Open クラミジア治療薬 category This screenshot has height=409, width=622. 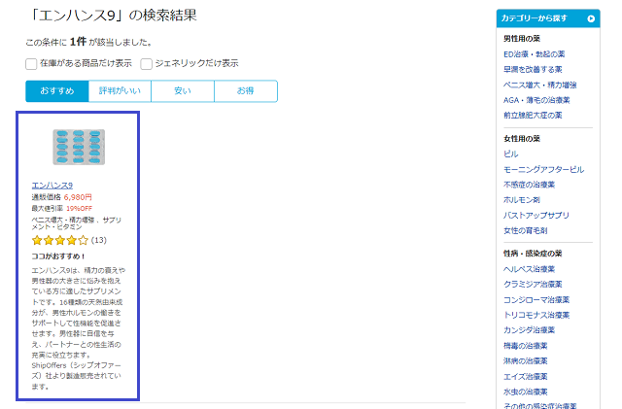(533, 284)
